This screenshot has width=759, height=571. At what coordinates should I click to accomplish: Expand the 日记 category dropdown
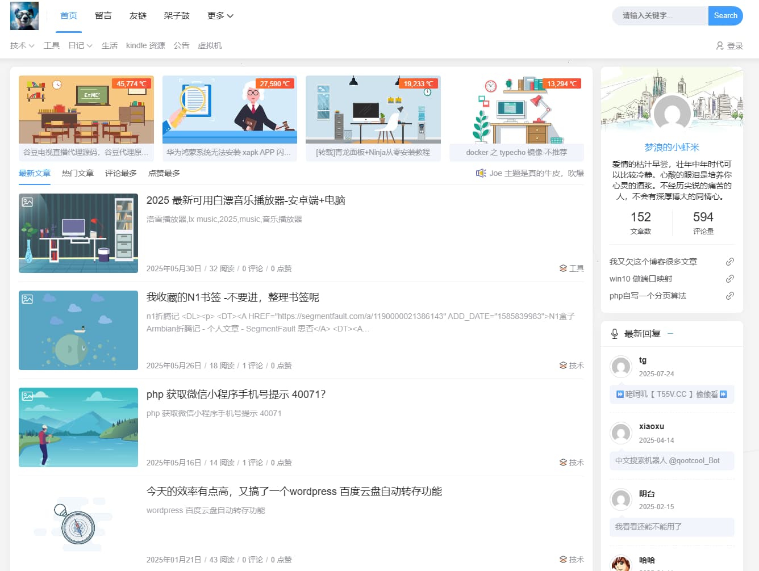click(x=80, y=45)
